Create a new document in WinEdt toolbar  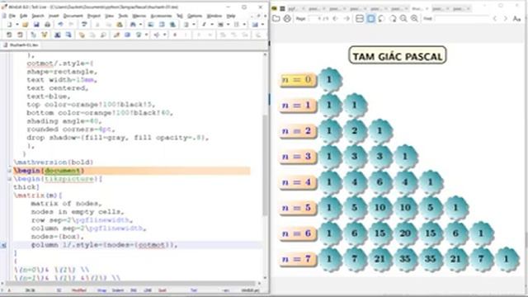pyautogui.click(x=9, y=24)
